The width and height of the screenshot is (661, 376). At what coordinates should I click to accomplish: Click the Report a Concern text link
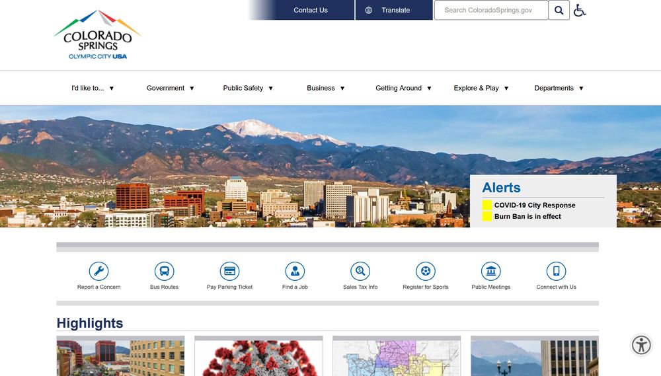coord(98,287)
